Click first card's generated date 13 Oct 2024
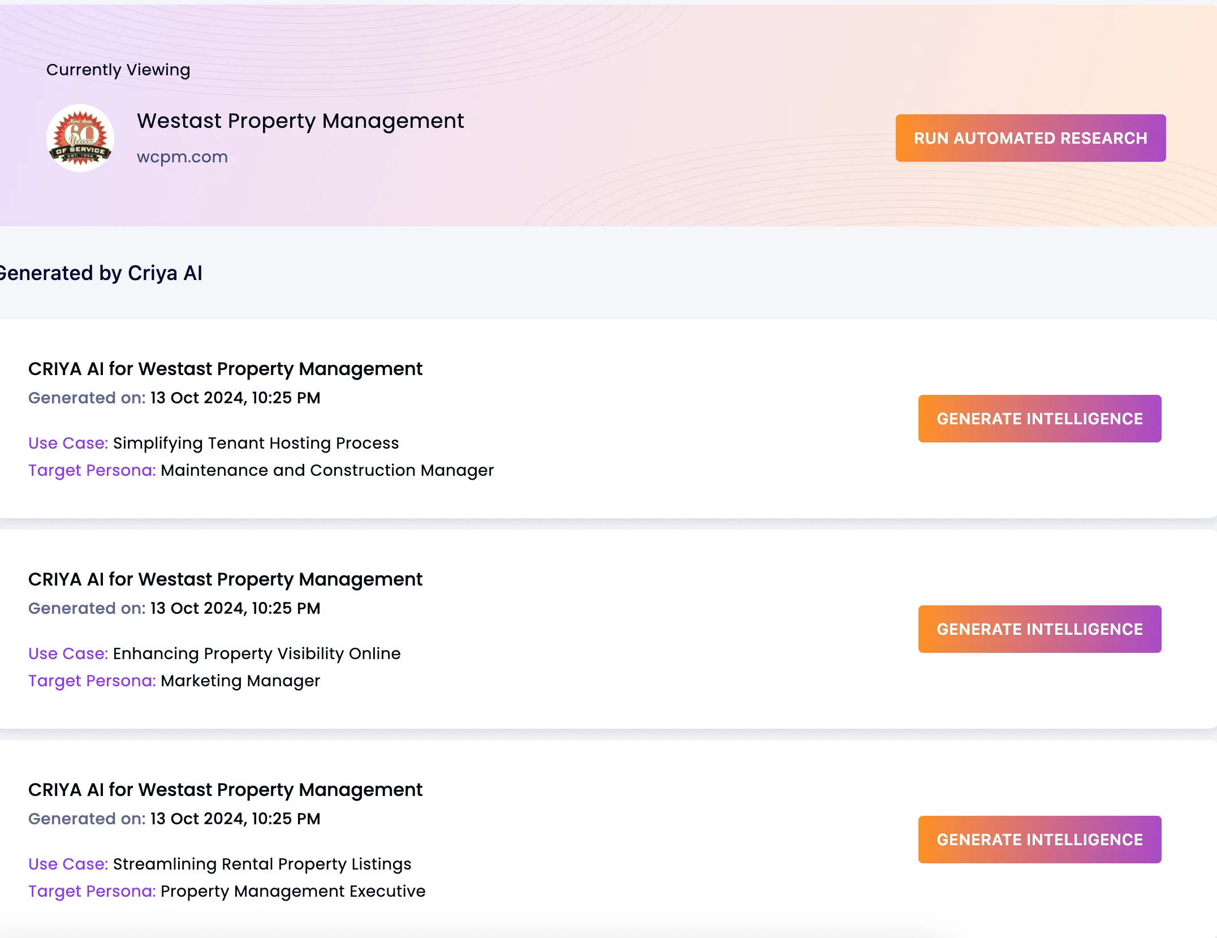This screenshot has height=938, width=1217. (x=235, y=398)
